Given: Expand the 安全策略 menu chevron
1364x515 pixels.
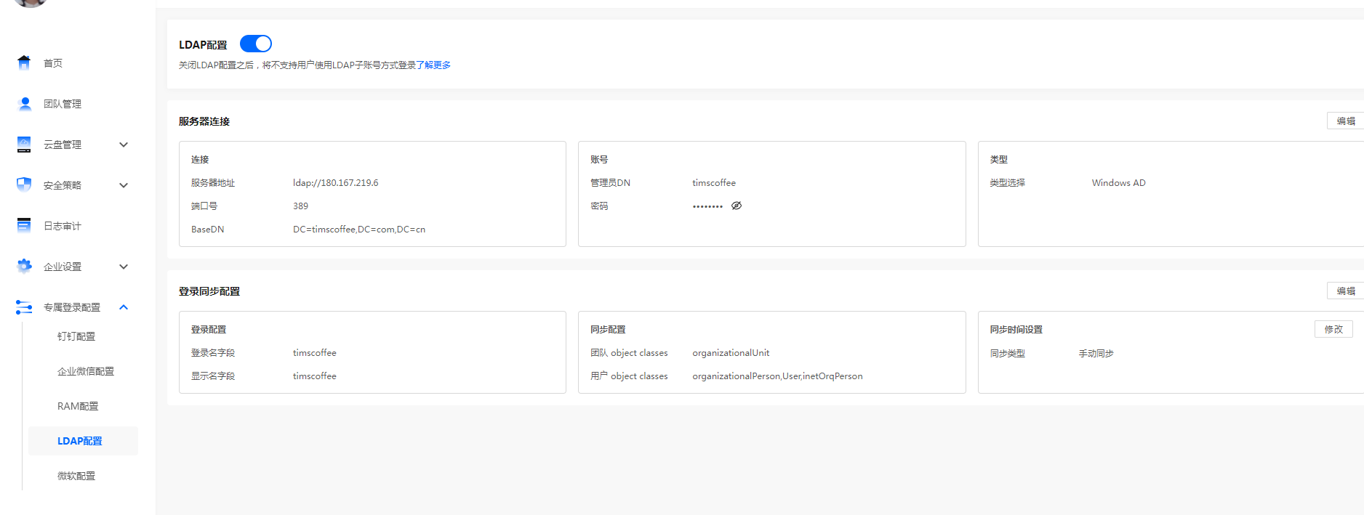Looking at the screenshot, I should coord(124,185).
